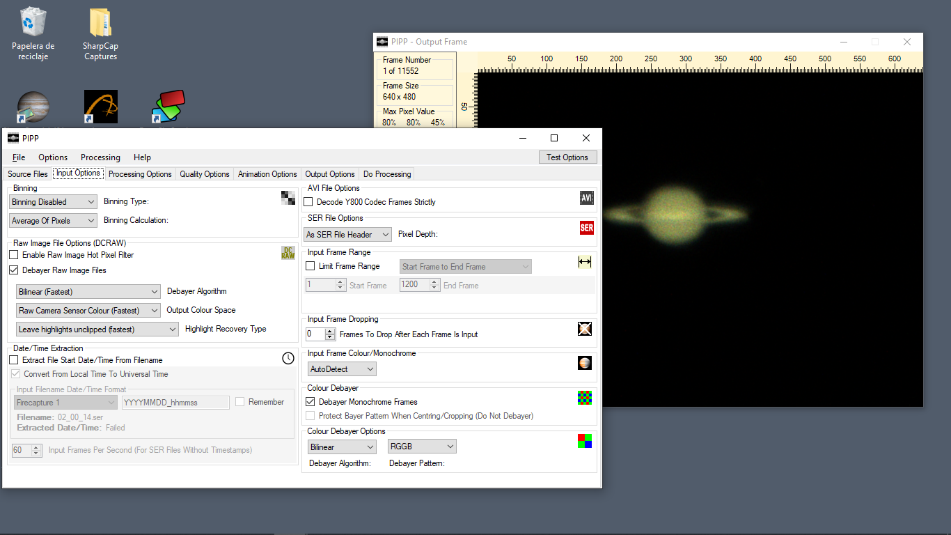
Task: Open the AutoDetect colour/monochrome dropdown
Action: [342, 369]
